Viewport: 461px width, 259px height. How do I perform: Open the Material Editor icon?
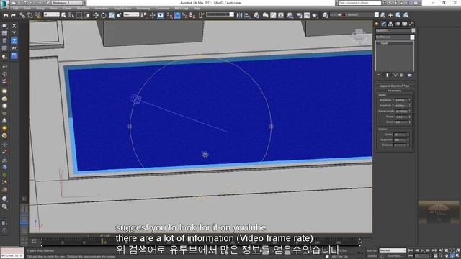coord(290,15)
